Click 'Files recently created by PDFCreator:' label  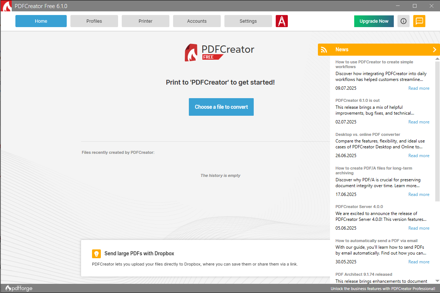tap(118, 152)
